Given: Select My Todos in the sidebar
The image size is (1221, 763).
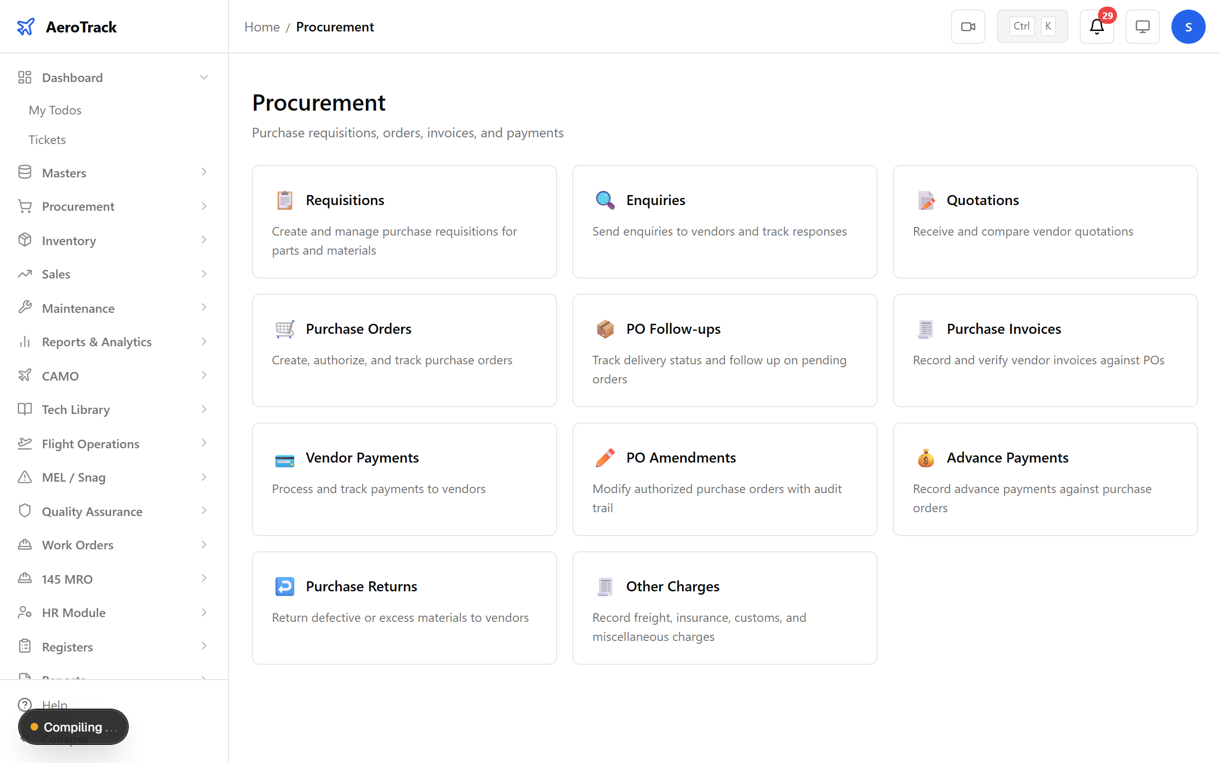Looking at the screenshot, I should 55,110.
